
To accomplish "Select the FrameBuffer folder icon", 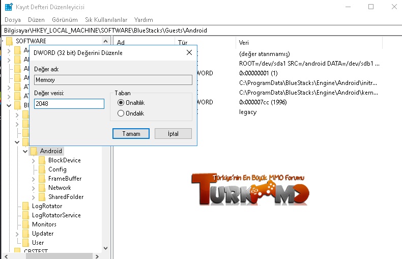I will point(42,179).
